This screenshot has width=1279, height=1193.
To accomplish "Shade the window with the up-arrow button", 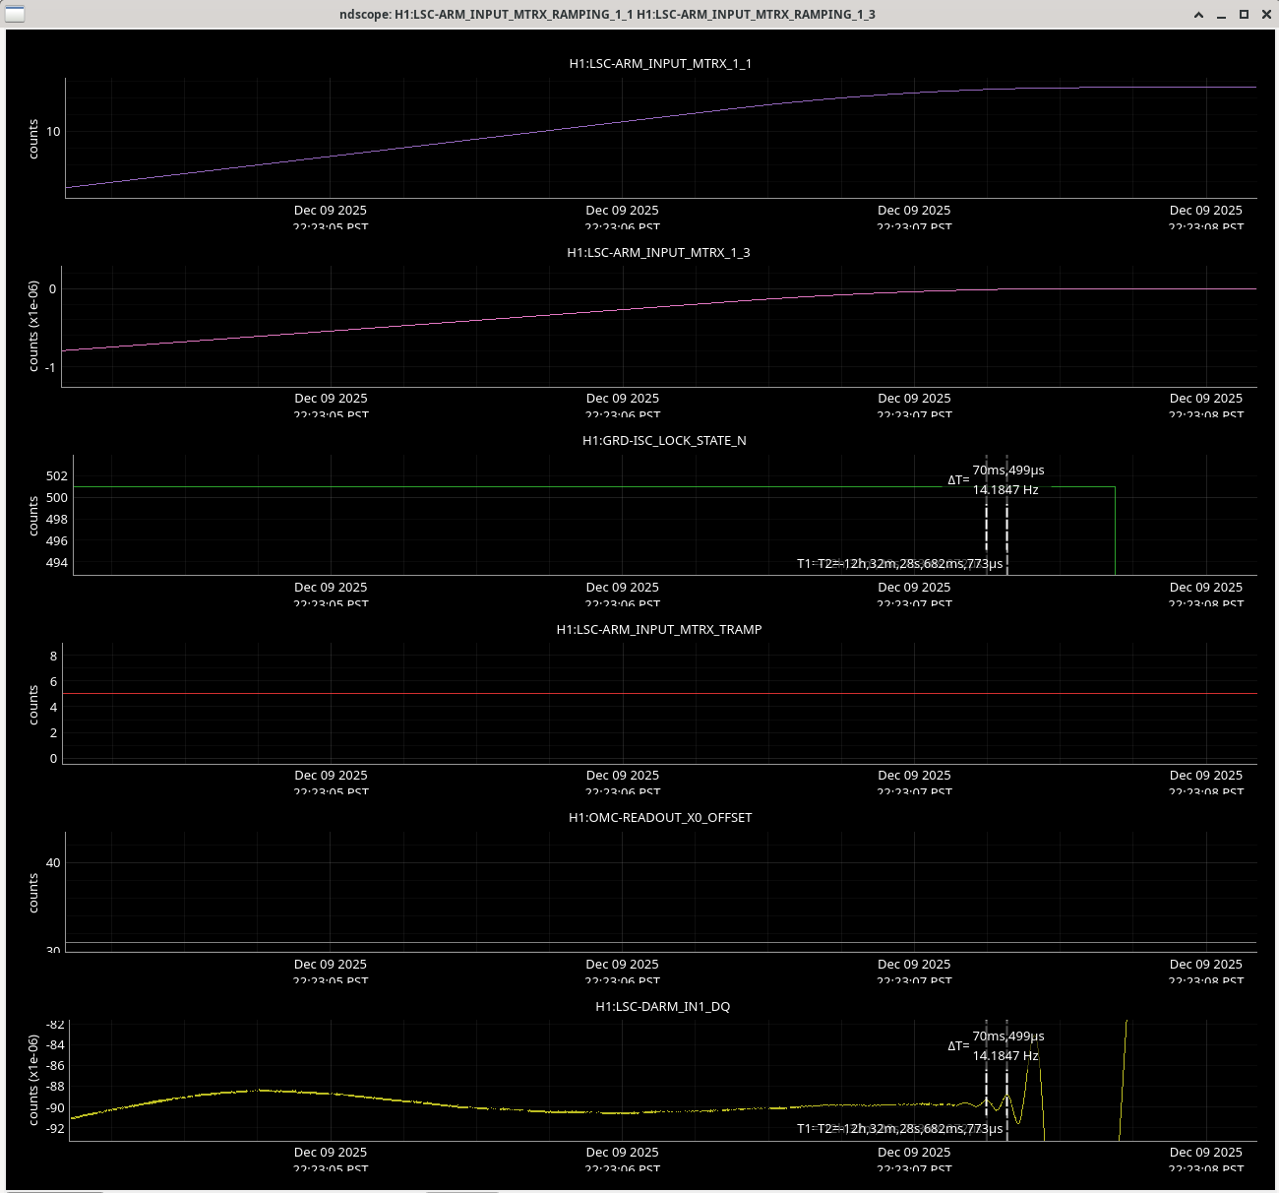I will 1199,14.
